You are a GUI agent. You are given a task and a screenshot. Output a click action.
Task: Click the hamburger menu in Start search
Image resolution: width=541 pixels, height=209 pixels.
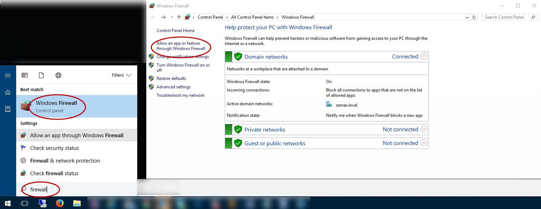point(8,75)
